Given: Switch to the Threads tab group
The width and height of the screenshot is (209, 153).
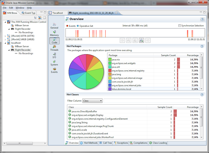Looking at the screenshot, I should (54, 47).
